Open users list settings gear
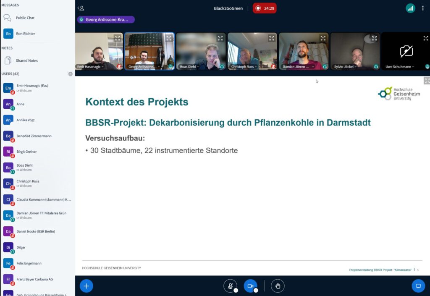This screenshot has height=296, width=430. click(71, 74)
